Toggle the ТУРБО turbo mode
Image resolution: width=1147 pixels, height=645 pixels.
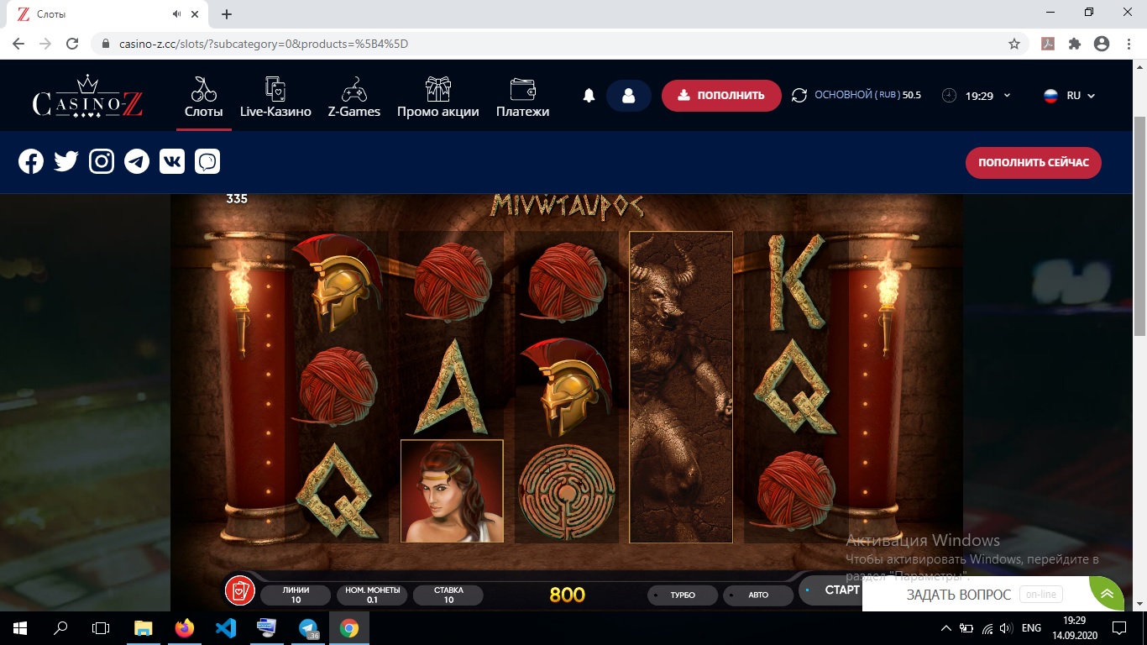pyautogui.click(x=682, y=595)
